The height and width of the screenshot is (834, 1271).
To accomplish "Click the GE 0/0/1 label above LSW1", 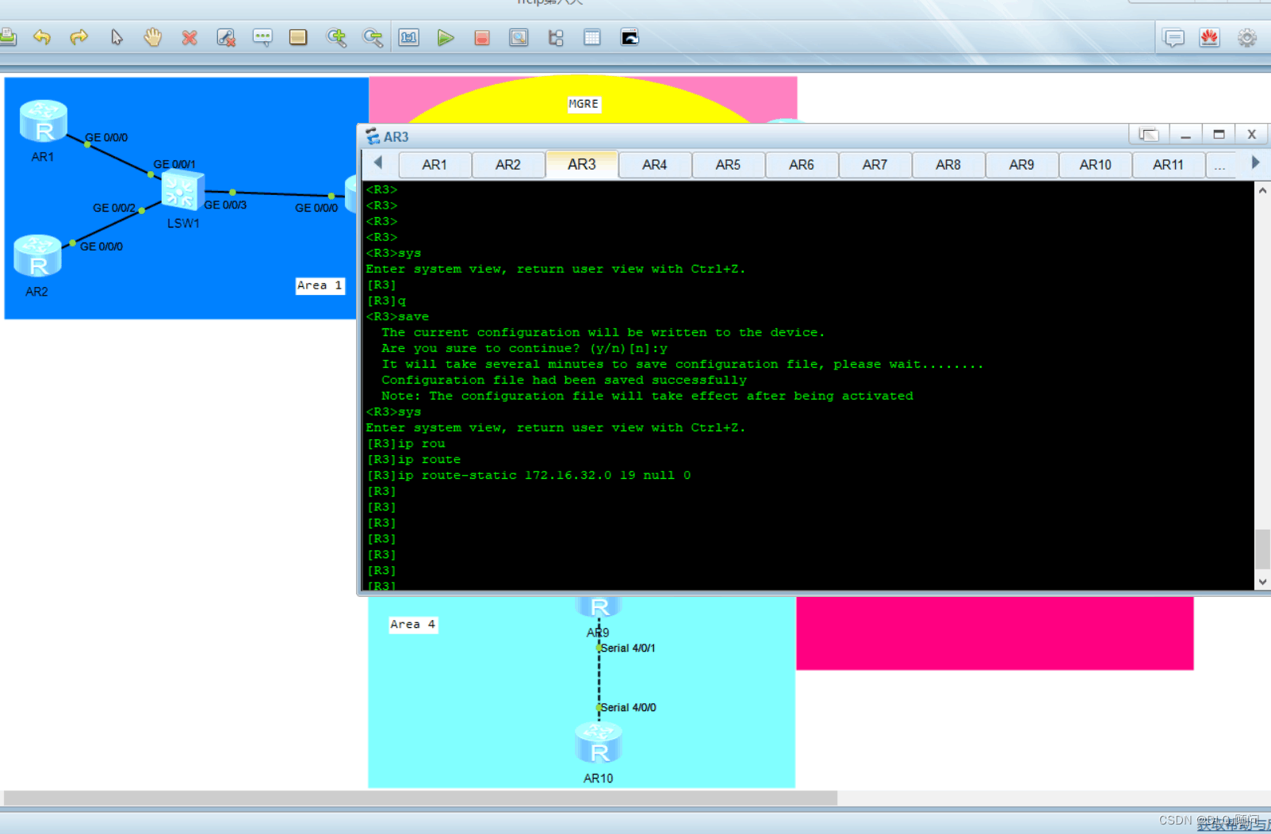I will point(174,165).
